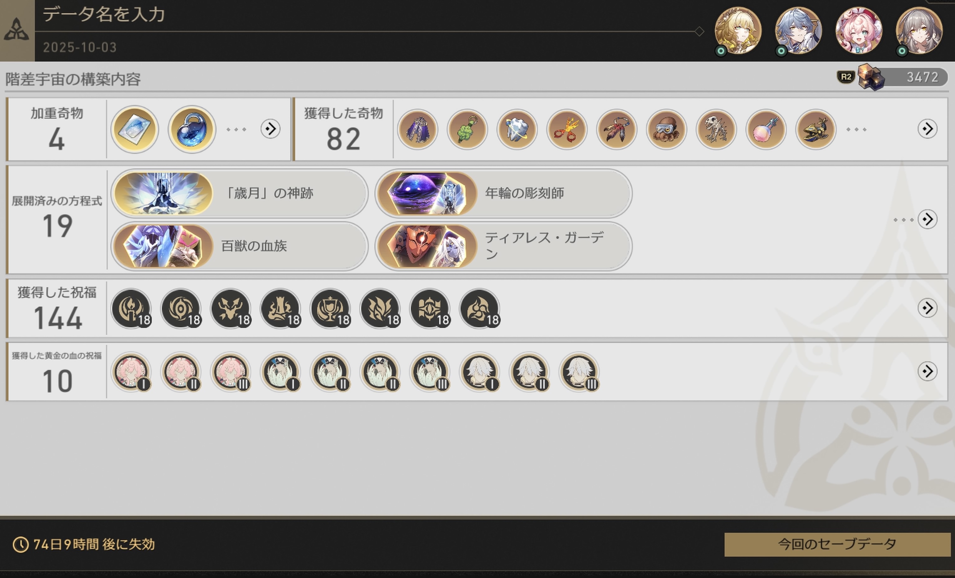Screen dimensions: 955x578
Task: Open the 年輪の彫刻師 equation
Action: click(x=504, y=193)
